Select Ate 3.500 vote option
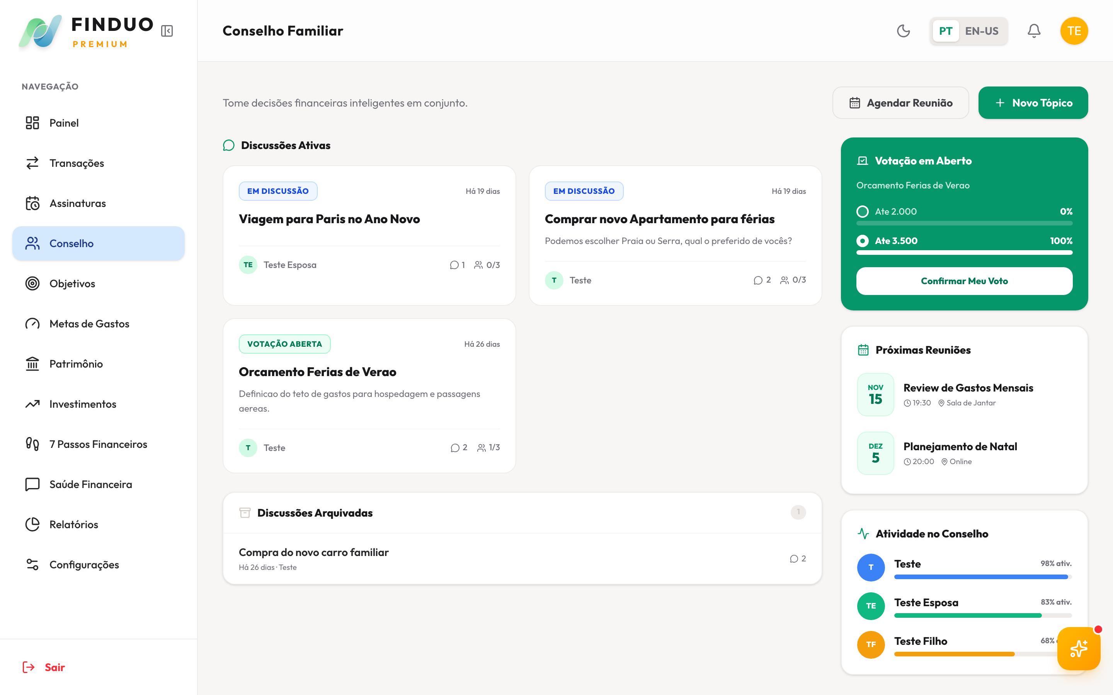 pyautogui.click(x=863, y=241)
